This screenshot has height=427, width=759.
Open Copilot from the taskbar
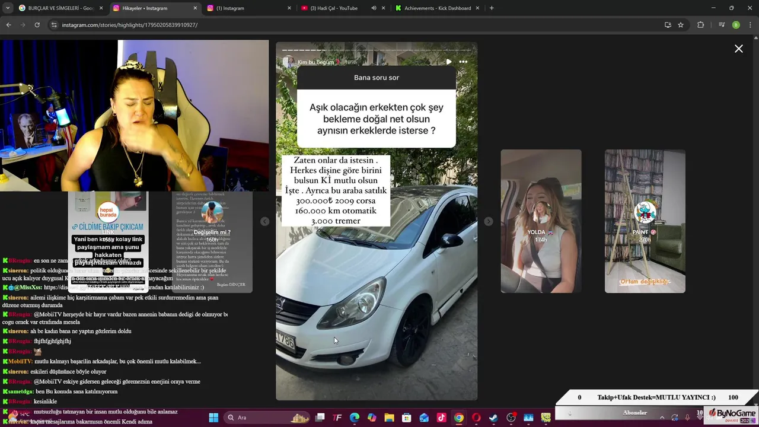pos(372,418)
